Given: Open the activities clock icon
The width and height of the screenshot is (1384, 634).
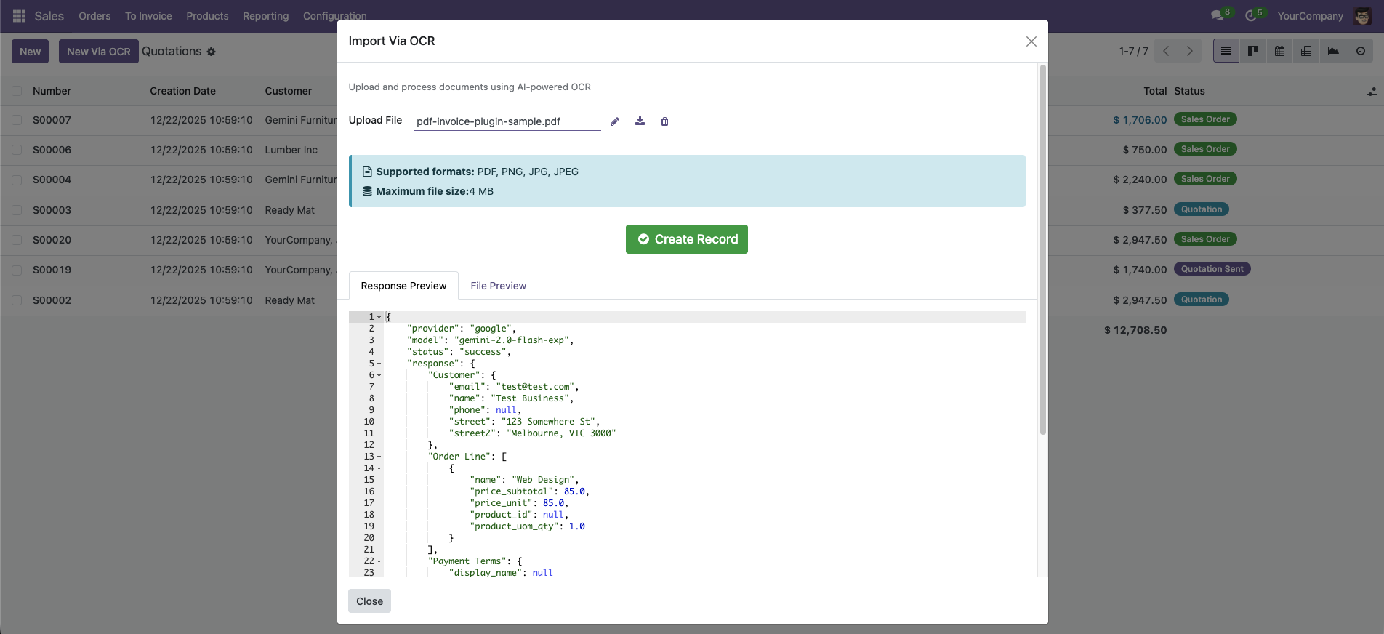Looking at the screenshot, I should (x=1251, y=15).
